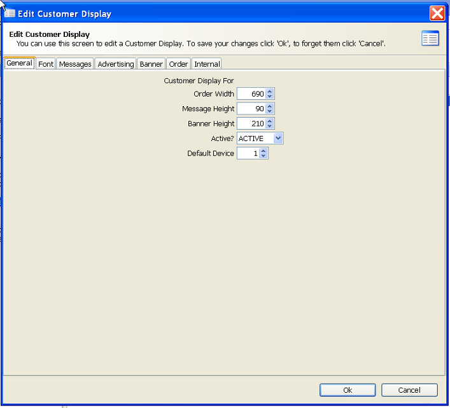Image resolution: width=450 pixels, height=408 pixels.
Task: Click the Order Width value field
Action: point(251,93)
